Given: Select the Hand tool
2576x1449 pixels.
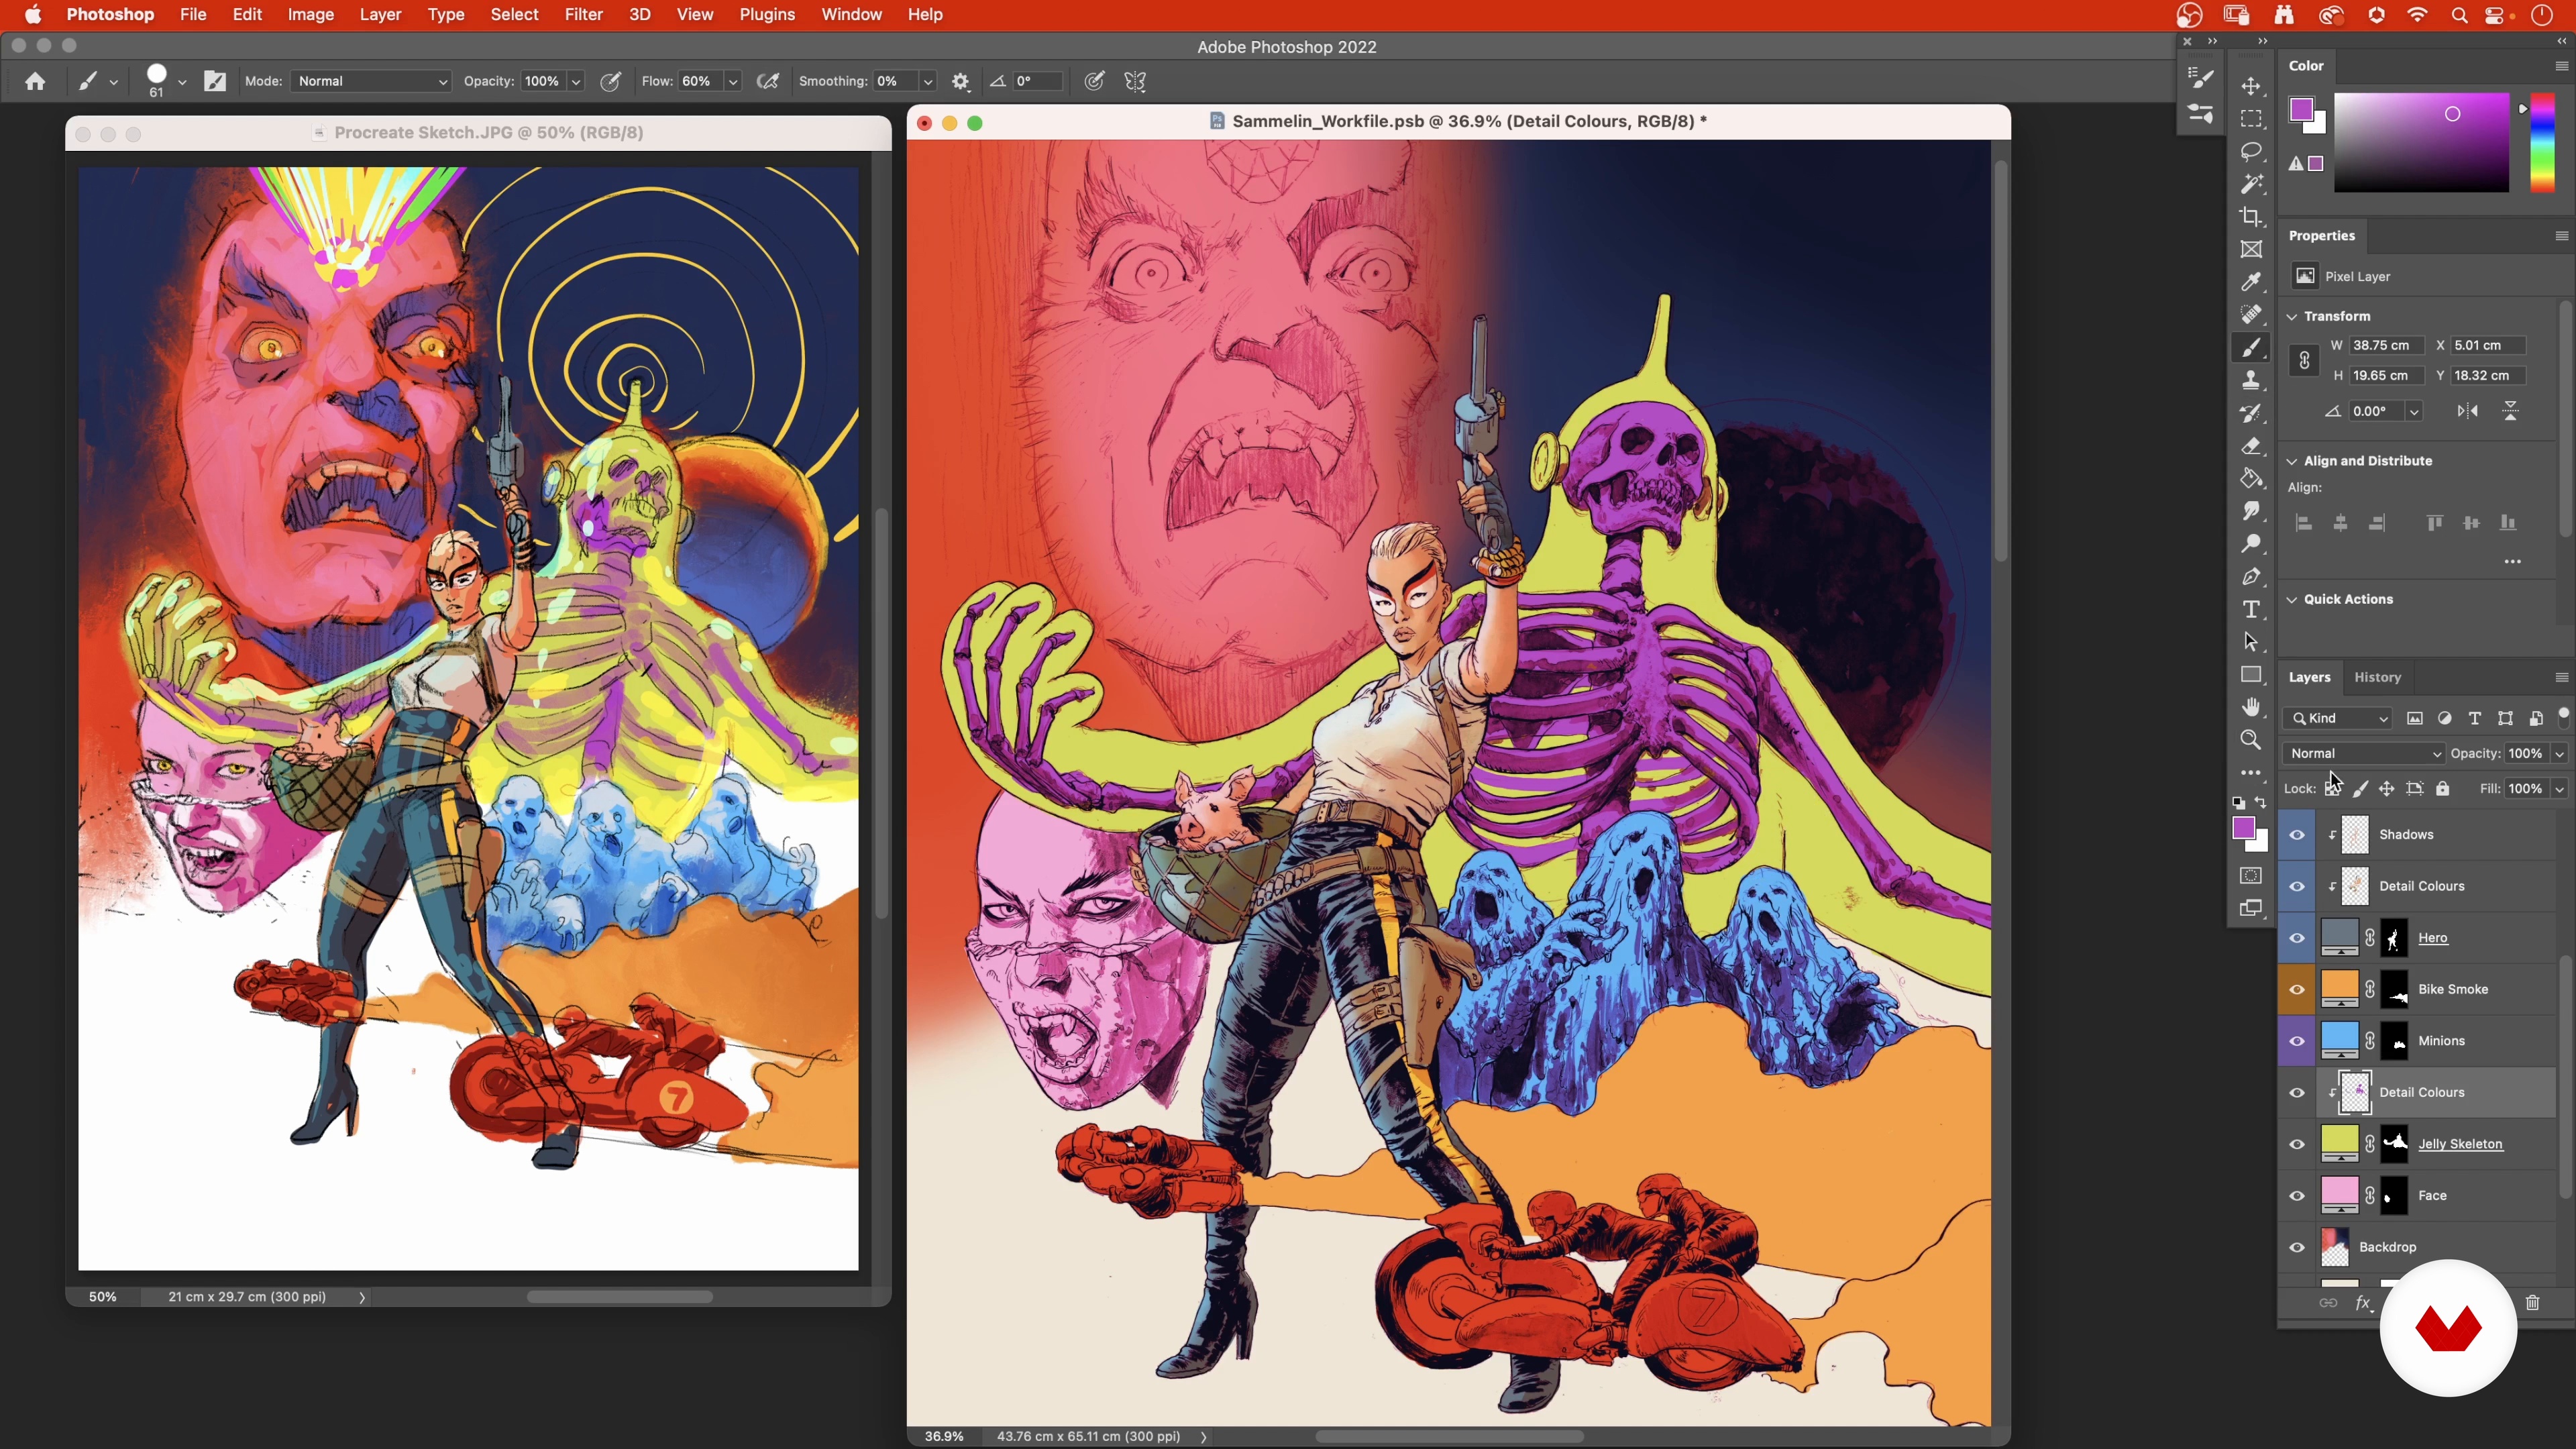Looking at the screenshot, I should [x=2251, y=708].
